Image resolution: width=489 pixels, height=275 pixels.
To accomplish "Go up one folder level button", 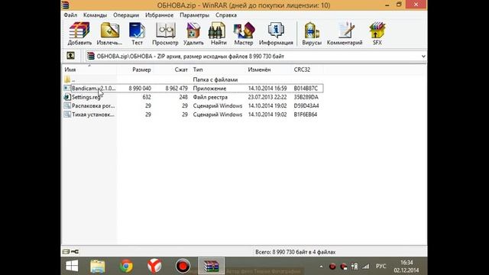I will [x=70, y=56].
